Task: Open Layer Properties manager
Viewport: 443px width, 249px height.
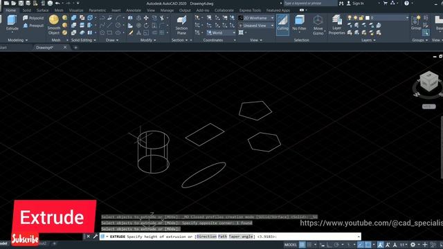Action: (337, 25)
